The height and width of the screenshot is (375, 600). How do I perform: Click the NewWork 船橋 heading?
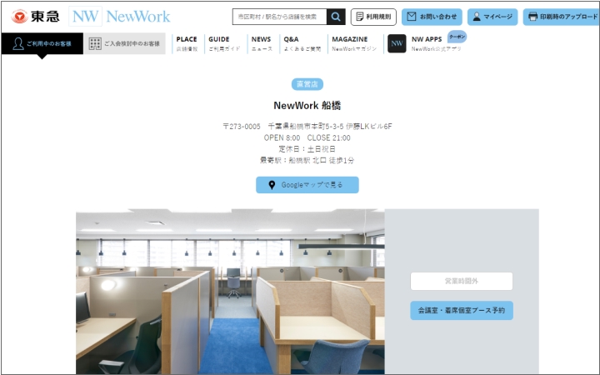click(307, 106)
